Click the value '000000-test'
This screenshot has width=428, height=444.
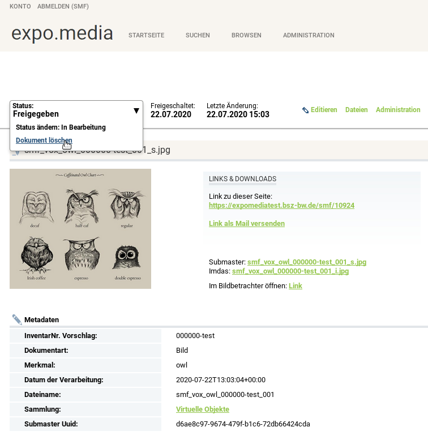[195, 335]
